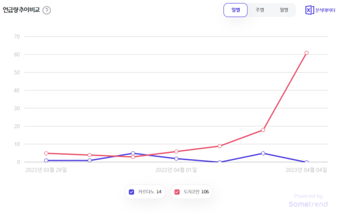Click the red 도지코인 lowest point at value 3

click(133, 157)
